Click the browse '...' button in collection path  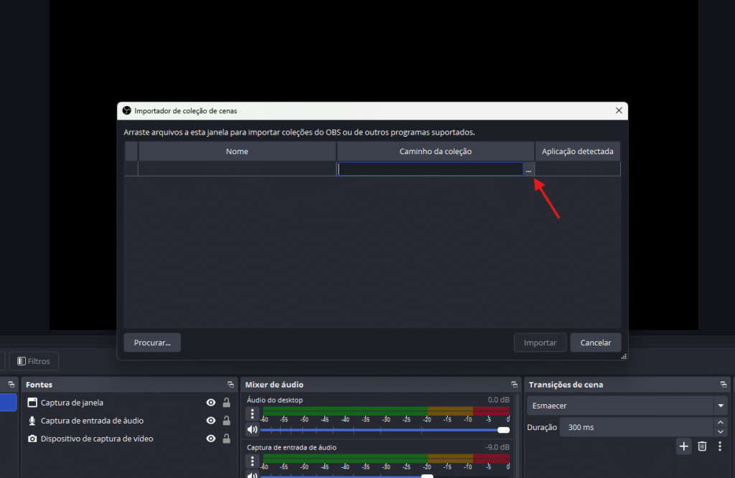pos(528,170)
